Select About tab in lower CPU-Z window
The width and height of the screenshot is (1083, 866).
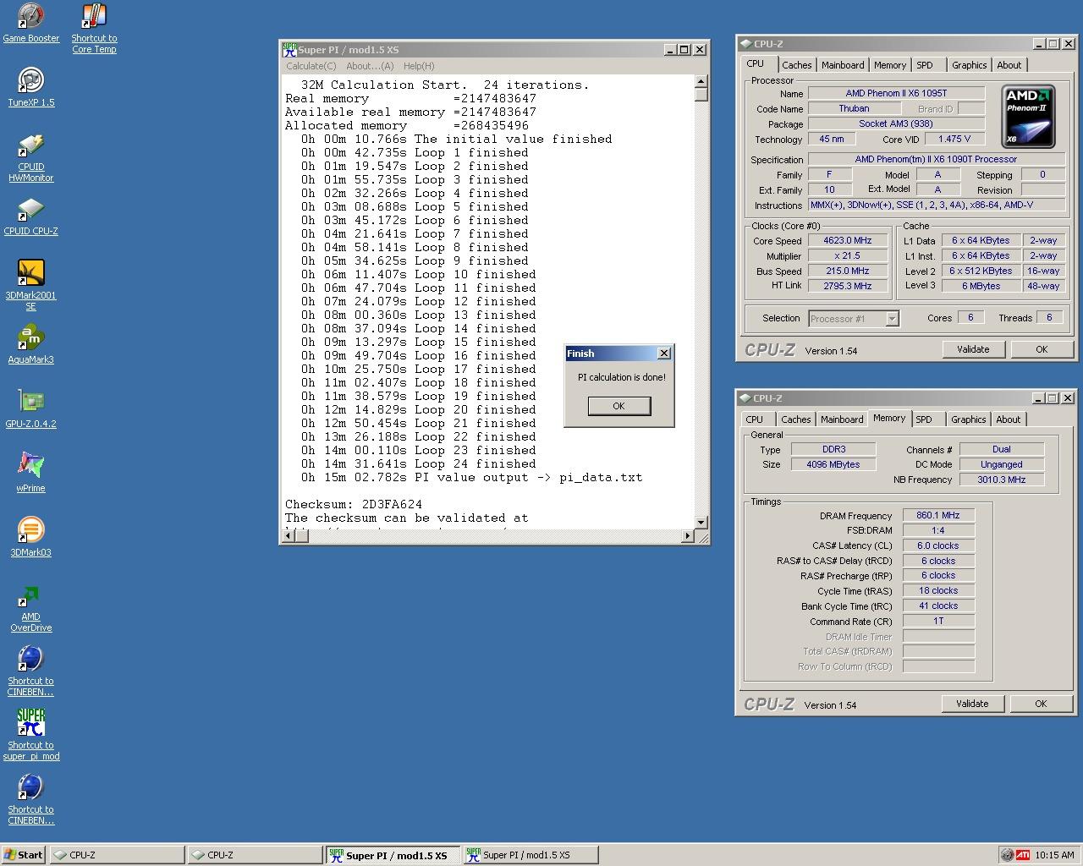[1008, 419]
